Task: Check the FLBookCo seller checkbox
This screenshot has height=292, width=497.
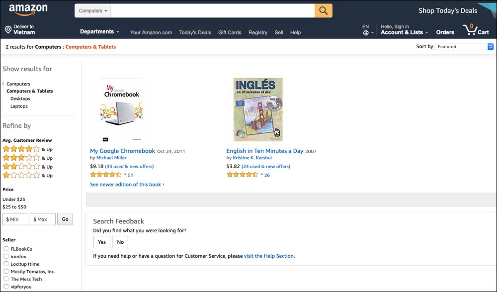Action: (x=5, y=249)
